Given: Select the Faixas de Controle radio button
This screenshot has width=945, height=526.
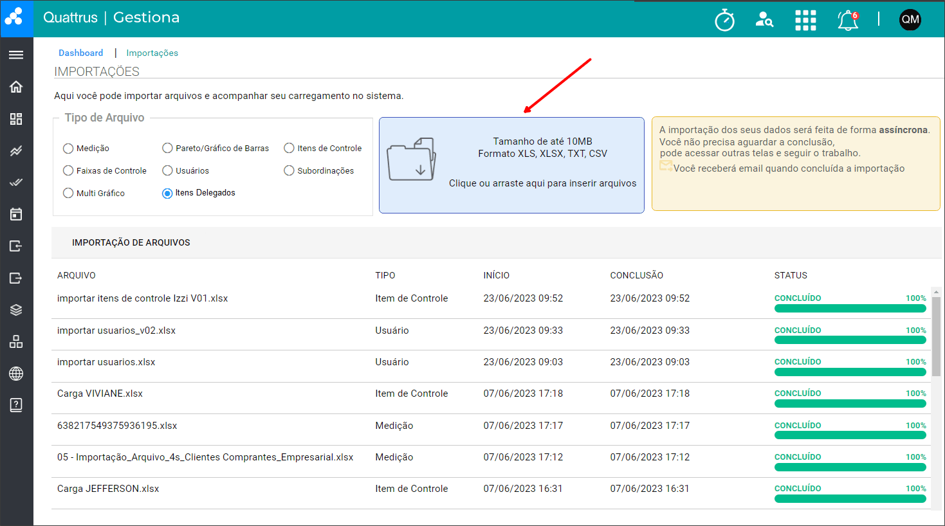Looking at the screenshot, I should click(68, 170).
